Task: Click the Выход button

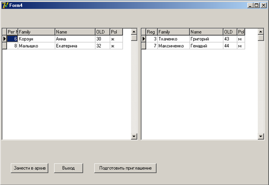Action: point(69,168)
